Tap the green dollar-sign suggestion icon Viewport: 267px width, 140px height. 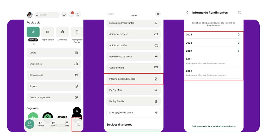pyautogui.click(x=48, y=116)
